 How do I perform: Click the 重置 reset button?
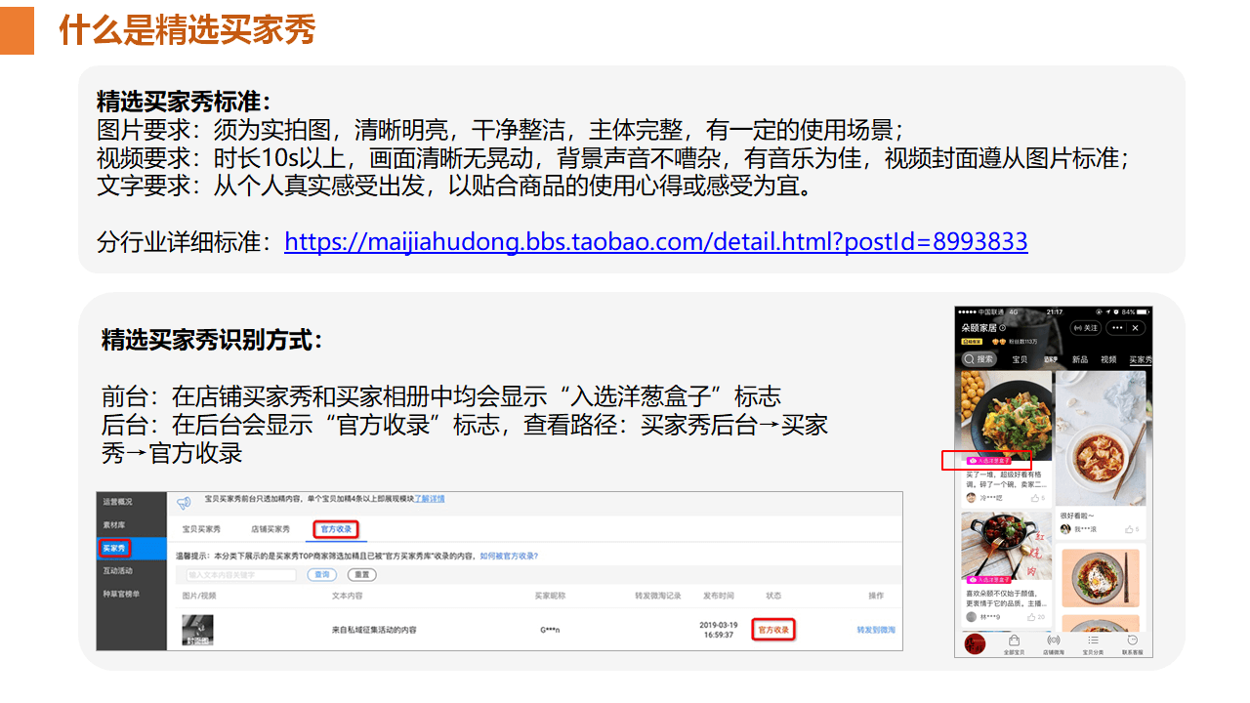(x=361, y=575)
